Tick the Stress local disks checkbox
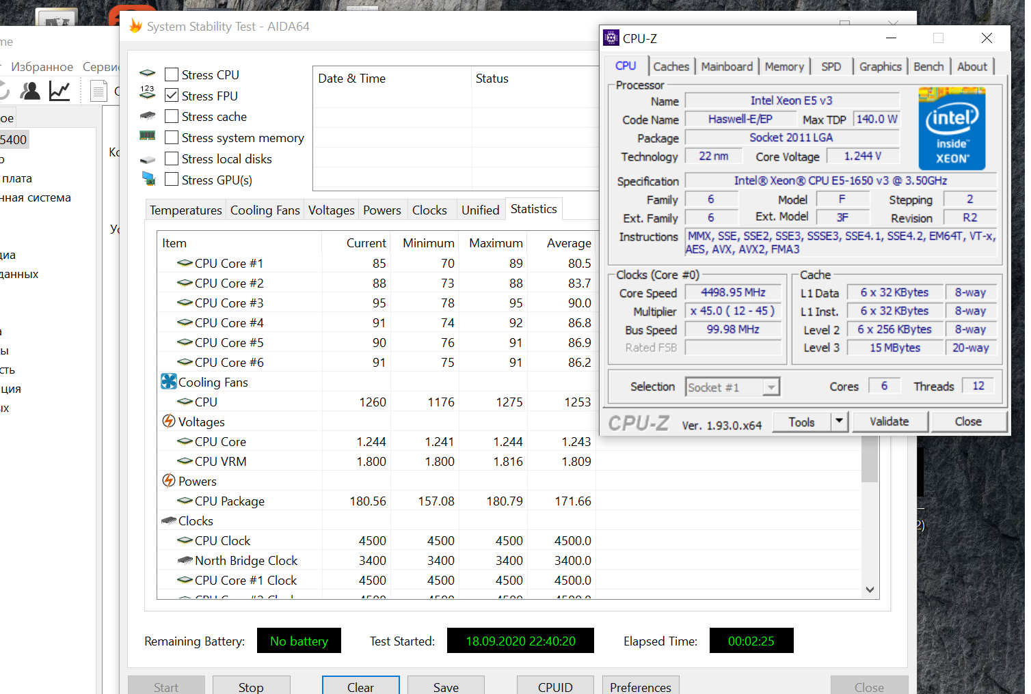 tap(172, 159)
